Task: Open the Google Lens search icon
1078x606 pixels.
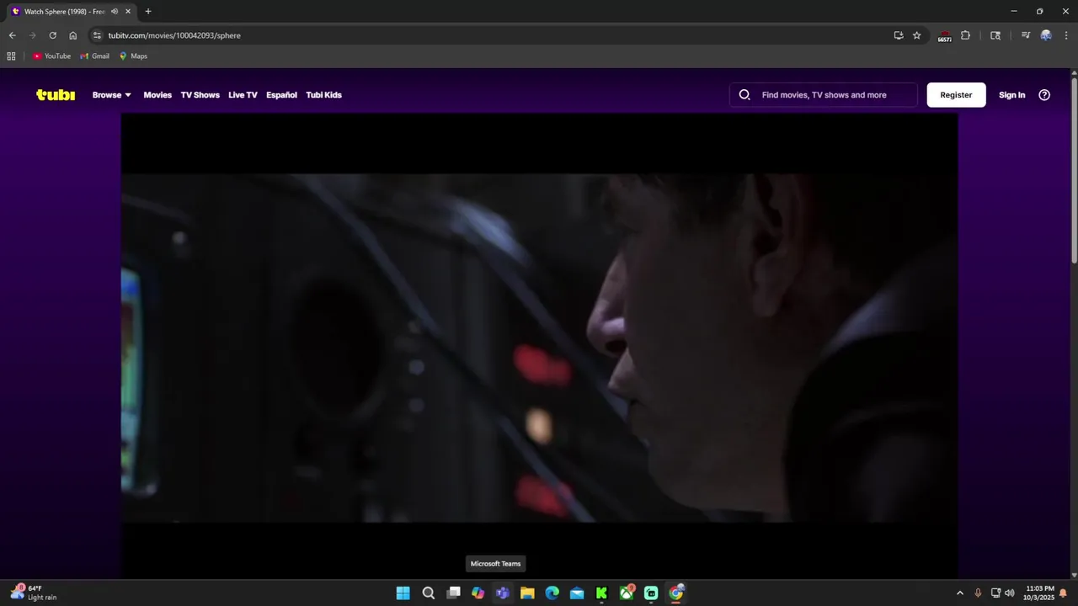Action: (x=995, y=35)
